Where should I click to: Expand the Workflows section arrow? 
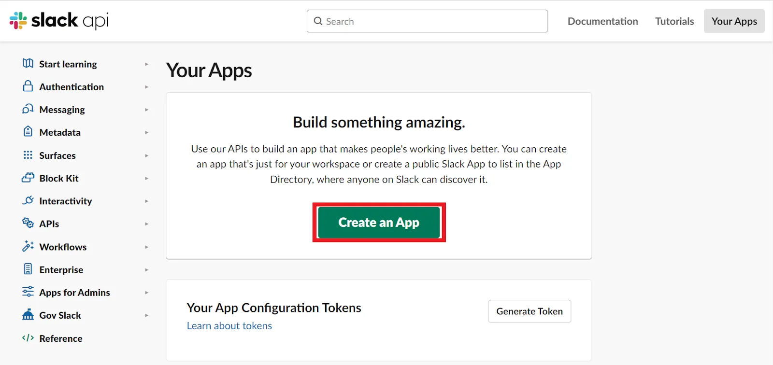coord(146,247)
